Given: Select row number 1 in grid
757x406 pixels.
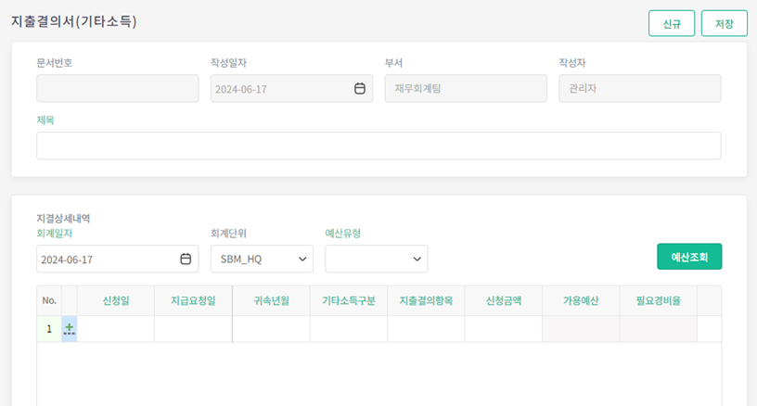Looking at the screenshot, I should [49, 329].
